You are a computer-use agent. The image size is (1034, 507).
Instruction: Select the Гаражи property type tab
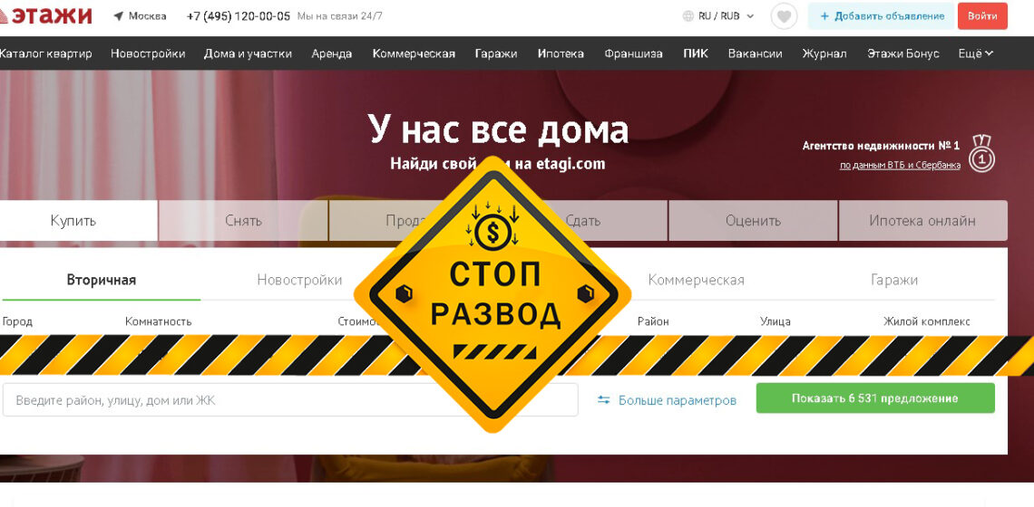tap(893, 280)
